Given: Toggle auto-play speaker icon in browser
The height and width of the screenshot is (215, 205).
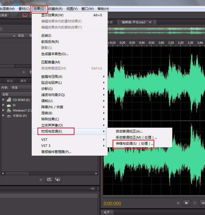Looking at the screenshot, I should tap(58, 180).
